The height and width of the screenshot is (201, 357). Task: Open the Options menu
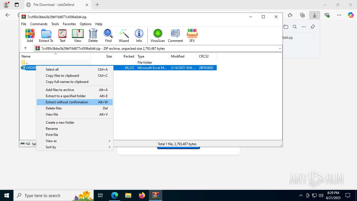[x=86, y=24]
